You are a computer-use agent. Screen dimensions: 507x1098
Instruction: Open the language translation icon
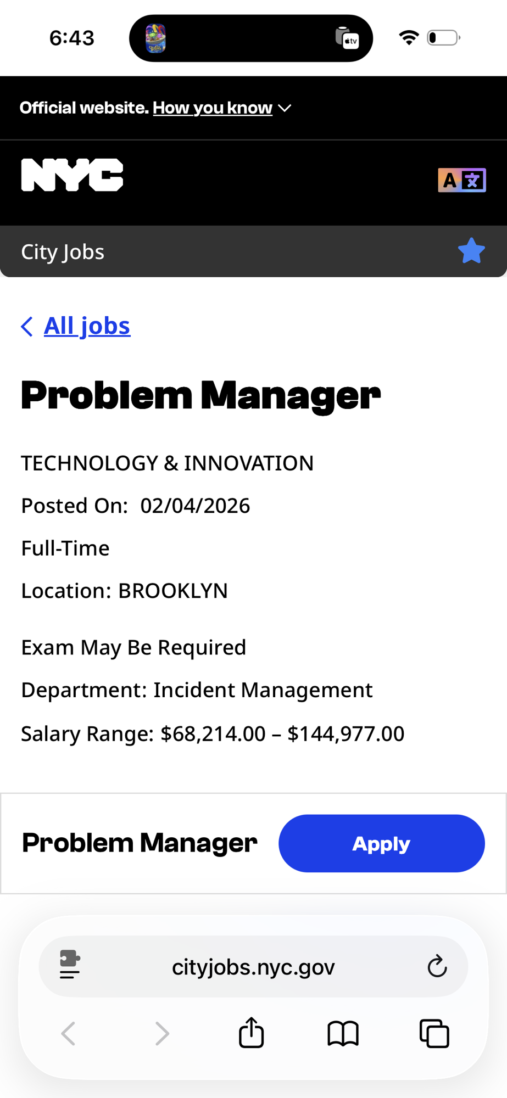(462, 180)
